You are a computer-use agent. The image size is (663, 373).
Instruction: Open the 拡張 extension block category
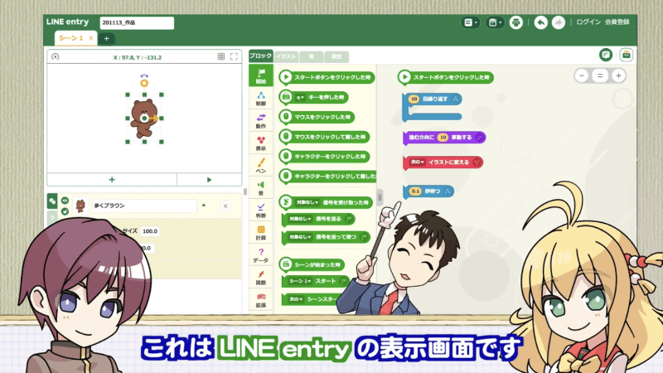pyautogui.click(x=261, y=300)
